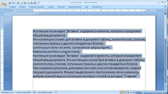Click the right indent marker on ruler

[145, 11]
